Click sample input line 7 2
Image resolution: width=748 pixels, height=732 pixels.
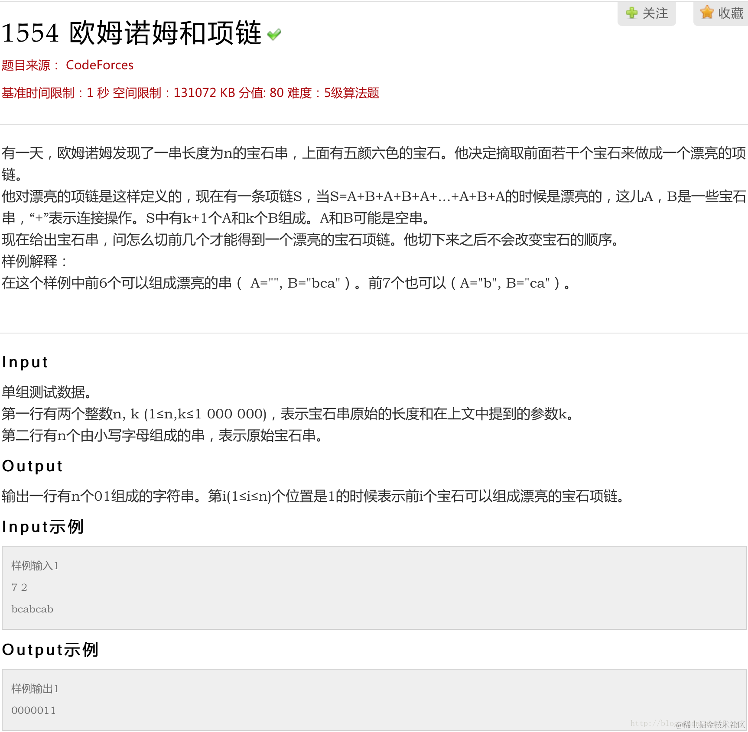click(x=20, y=587)
